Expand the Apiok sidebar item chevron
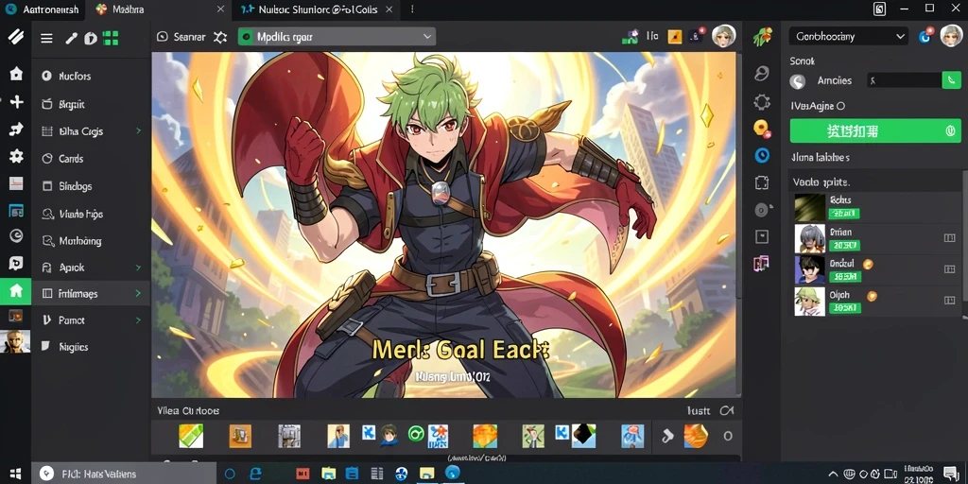The image size is (968, 484). coord(138,268)
